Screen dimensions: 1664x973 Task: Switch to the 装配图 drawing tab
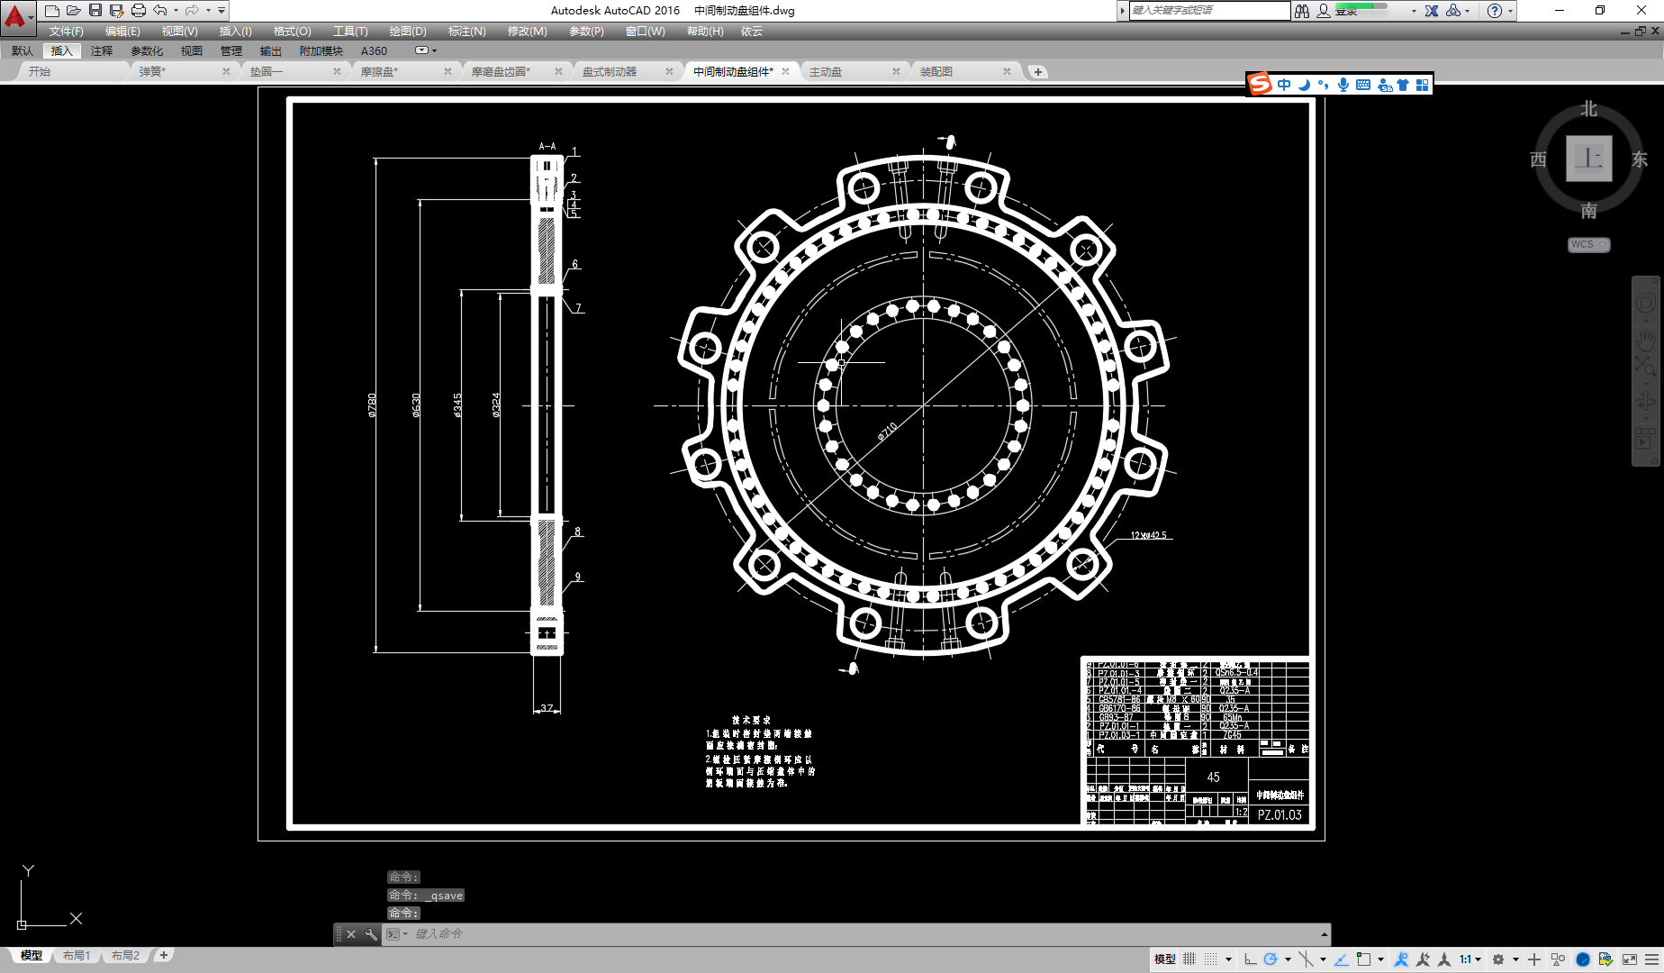(x=936, y=71)
